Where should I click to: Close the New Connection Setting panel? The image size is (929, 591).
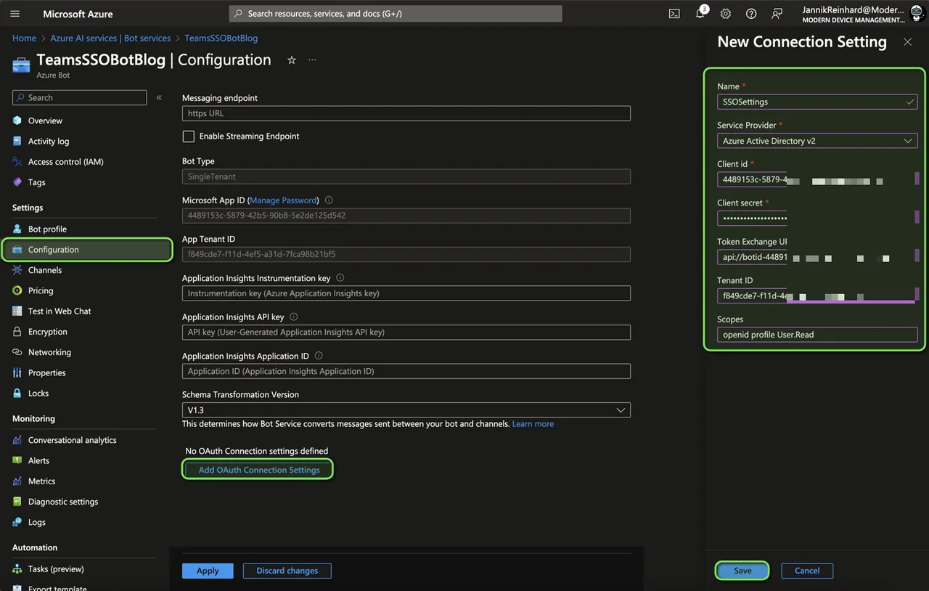pyautogui.click(x=907, y=42)
